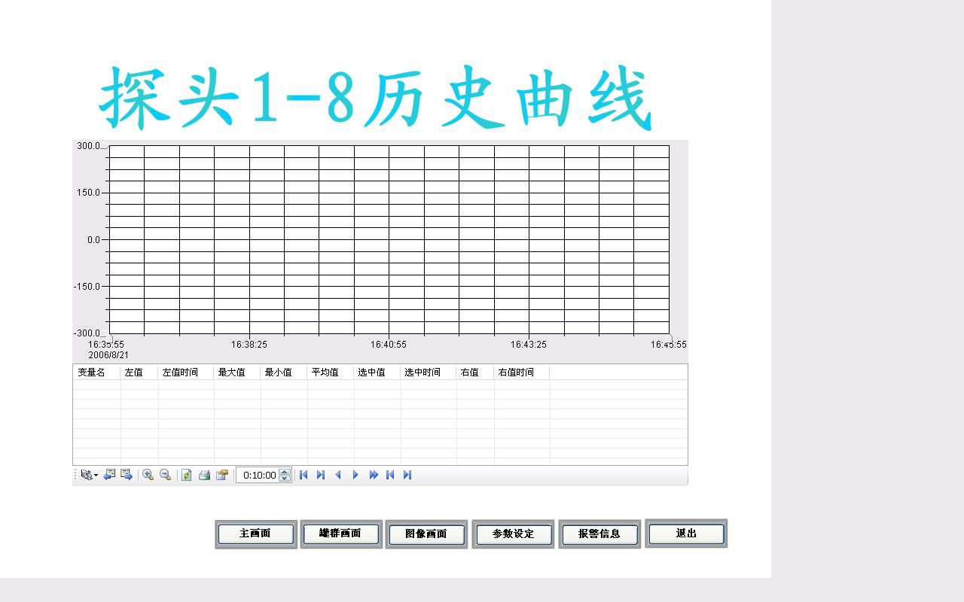Click the printer icon in toolbar
The width and height of the screenshot is (964, 602).
(204, 475)
